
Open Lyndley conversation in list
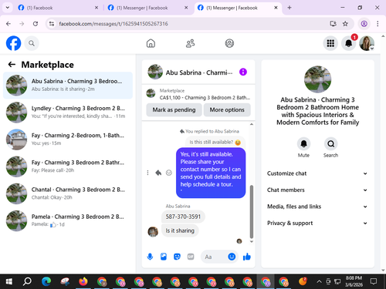[x=68, y=113]
